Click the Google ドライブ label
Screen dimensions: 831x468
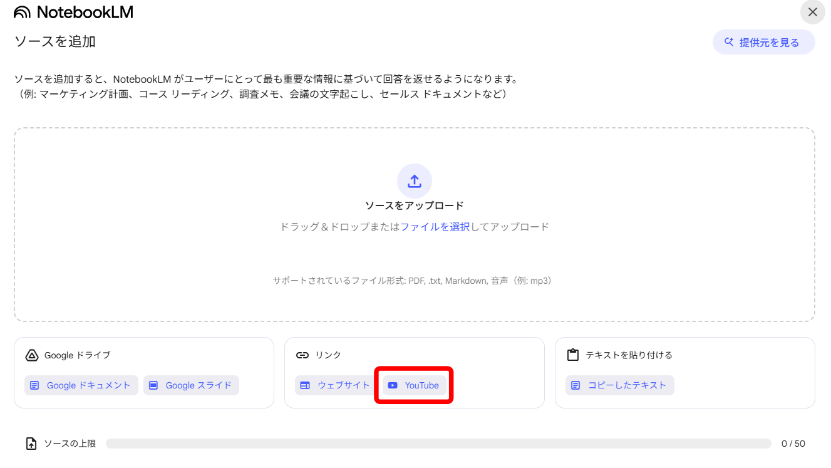coord(77,355)
